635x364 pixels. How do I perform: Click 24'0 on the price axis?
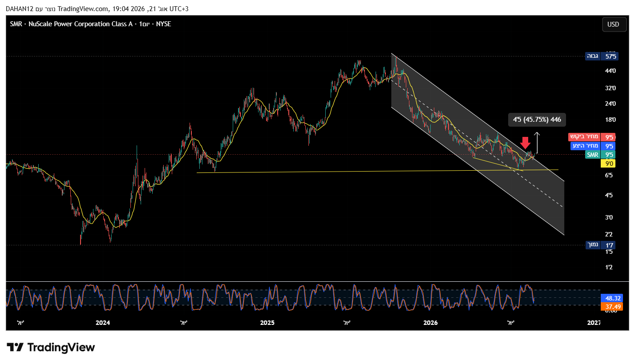click(x=611, y=104)
